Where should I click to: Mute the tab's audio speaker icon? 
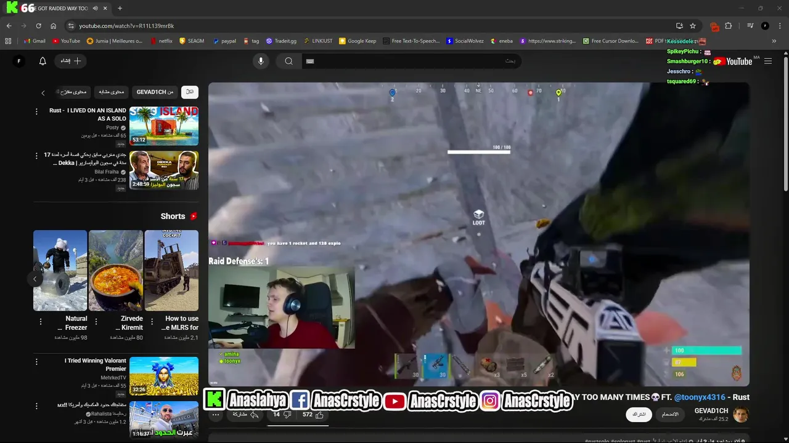coord(95,9)
